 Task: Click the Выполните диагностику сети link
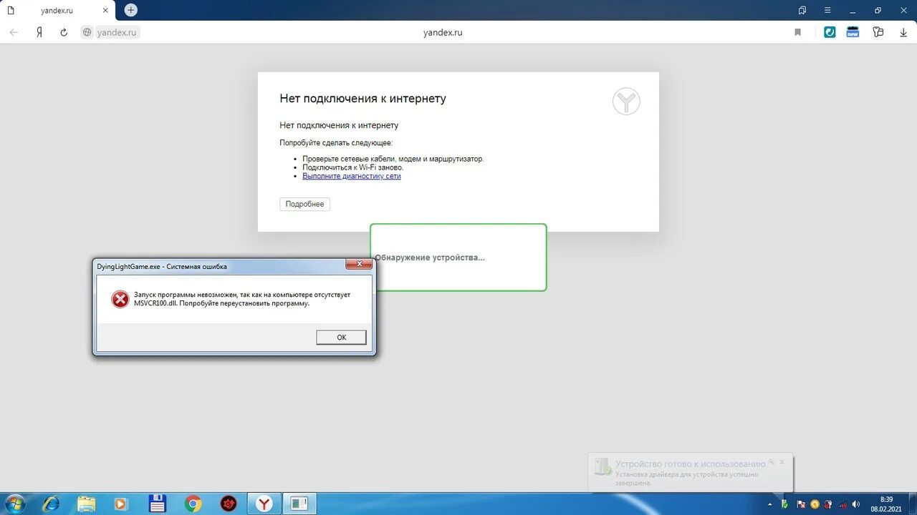(351, 176)
